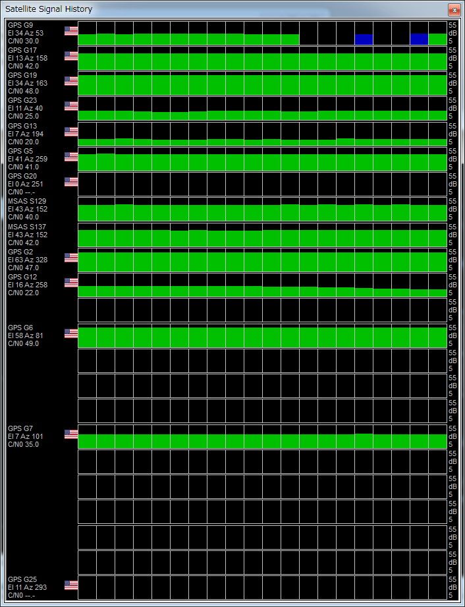Select the 'GPS G13' label text
Image resolution: width=465 pixels, height=607 pixels.
pos(22,126)
